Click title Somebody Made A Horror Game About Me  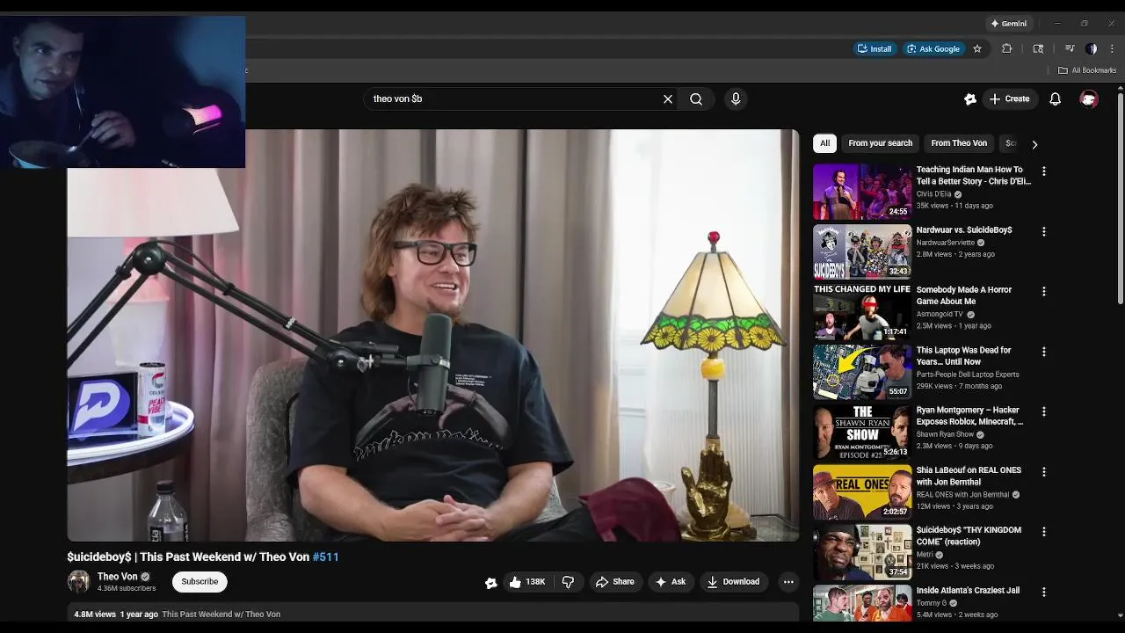pyautogui.click(x=964, y=296)
